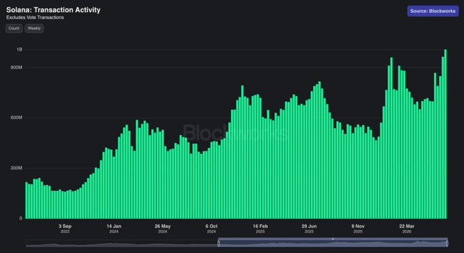This screenshot has height=253, width=464.
Task: Click the 3 Sep 2023 axis label
Action: tap(65, 228)
